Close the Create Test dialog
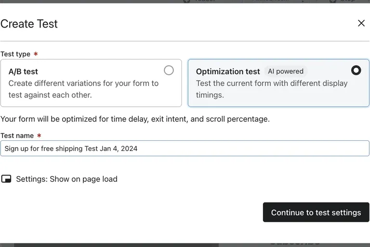370x247 pixels. pos(361,23)
